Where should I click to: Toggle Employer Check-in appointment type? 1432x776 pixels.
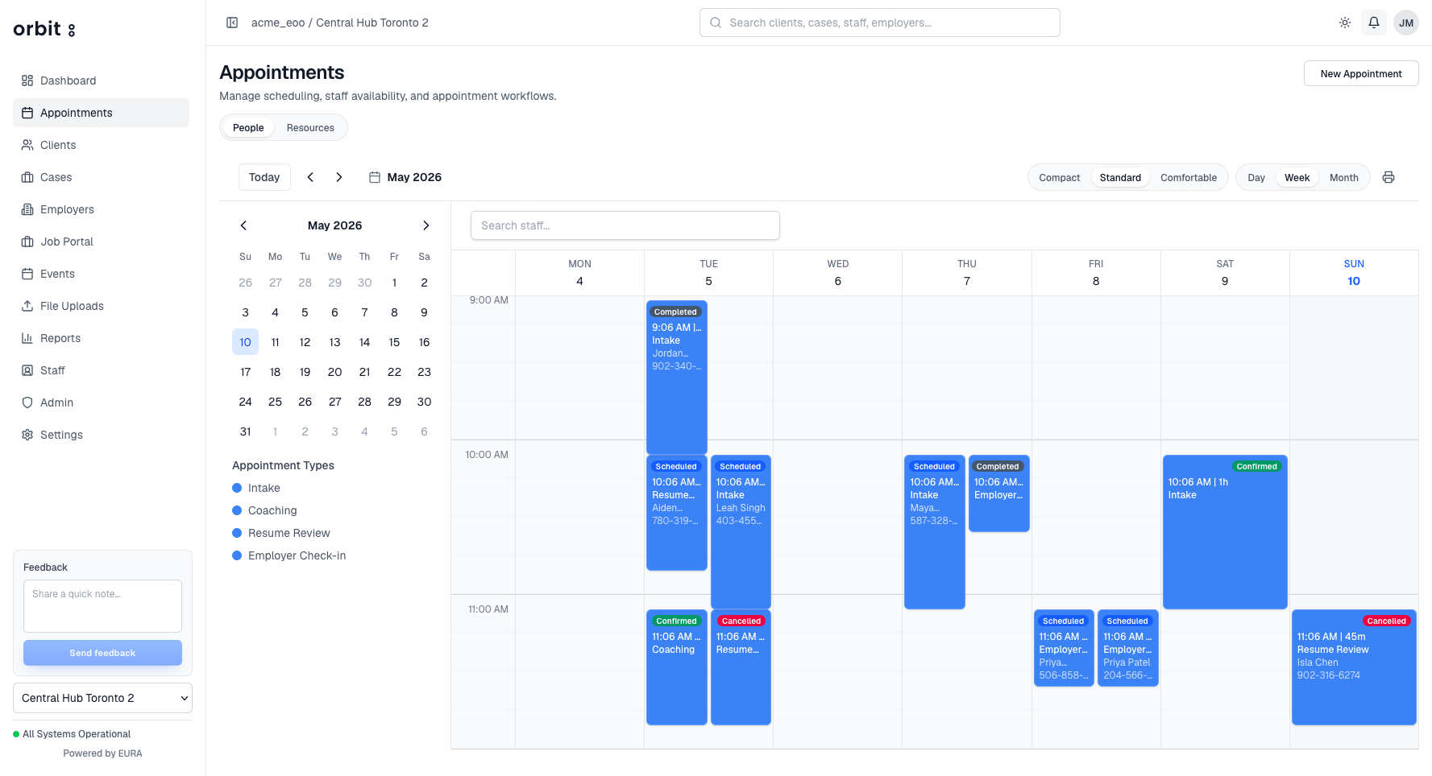[289, 555]
